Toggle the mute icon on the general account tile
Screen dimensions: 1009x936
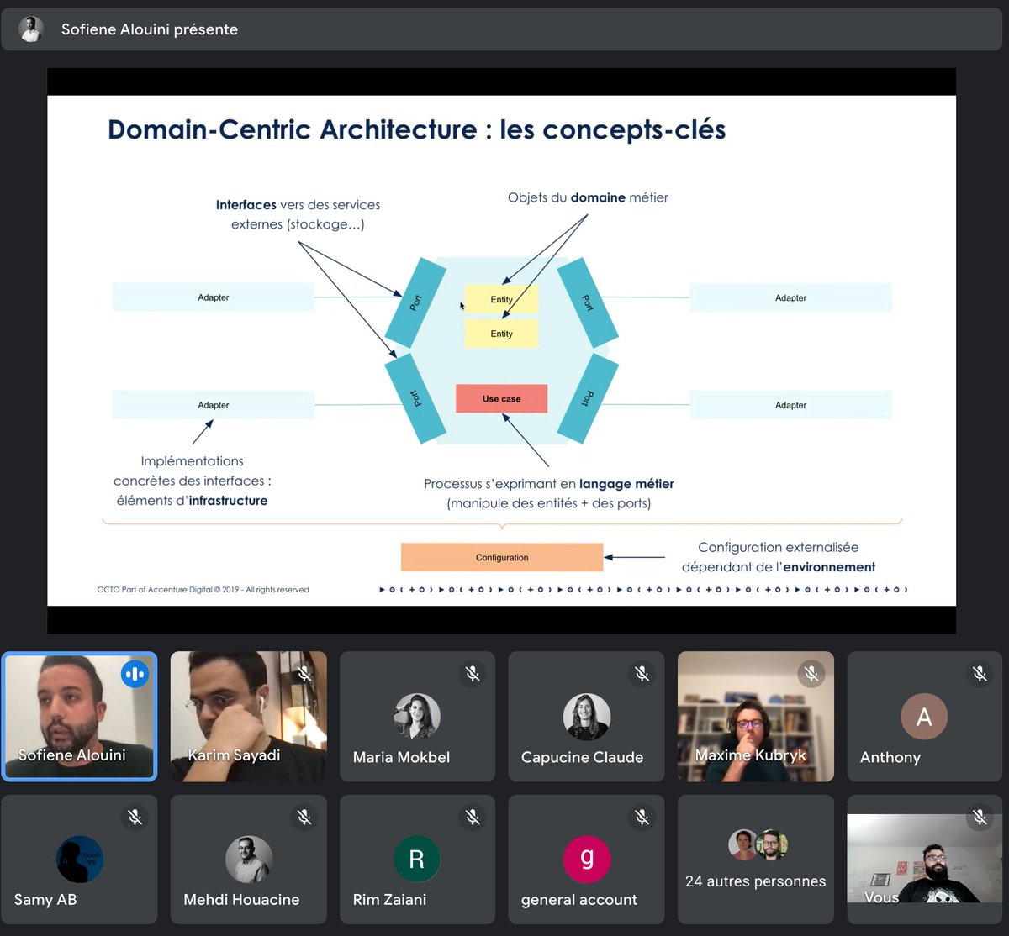(x=642, y=817)
